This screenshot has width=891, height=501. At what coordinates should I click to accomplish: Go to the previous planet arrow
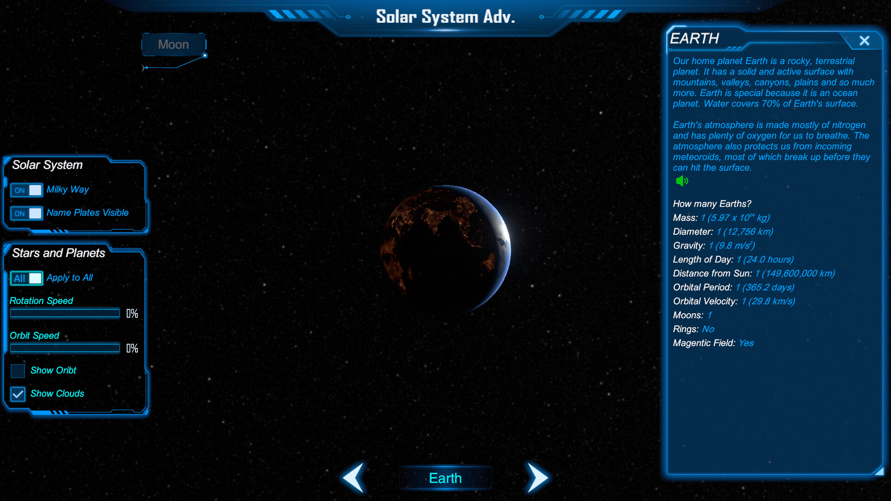(354, 477)
